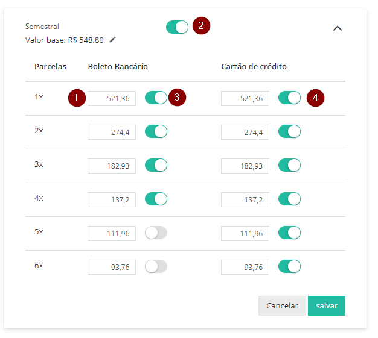Collapse the Semestral section with the chevron
Image resolution: width=378 pixels, height=338 pixels.
pos(338,28)
